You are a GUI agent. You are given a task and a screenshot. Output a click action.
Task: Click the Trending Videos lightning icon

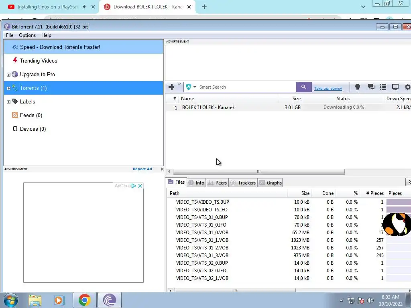click(x=15, y=61)
